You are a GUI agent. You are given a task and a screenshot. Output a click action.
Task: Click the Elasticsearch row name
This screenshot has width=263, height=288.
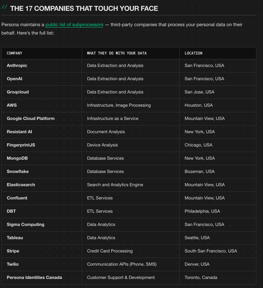tap(21, 185)
